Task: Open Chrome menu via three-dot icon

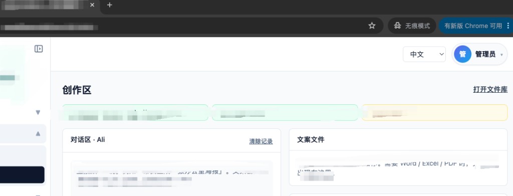Action: (508, 26)
